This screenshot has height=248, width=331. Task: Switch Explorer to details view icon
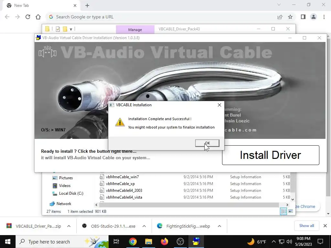pos(283,211)
